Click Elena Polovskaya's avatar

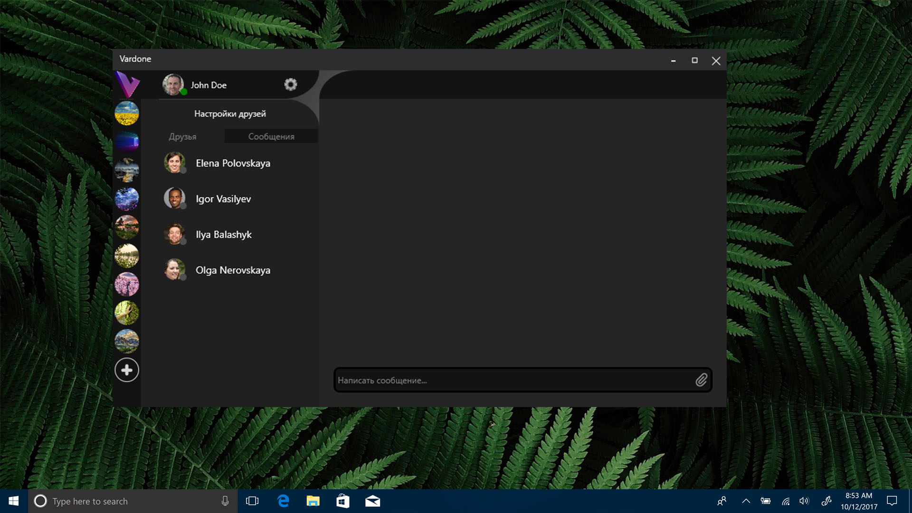[x=174, y=162]
